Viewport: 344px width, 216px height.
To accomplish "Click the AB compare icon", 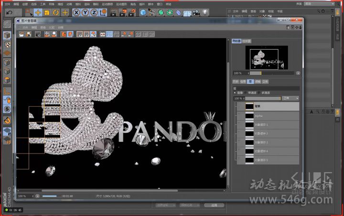I will pyautogui.click(x=103, y=34).
